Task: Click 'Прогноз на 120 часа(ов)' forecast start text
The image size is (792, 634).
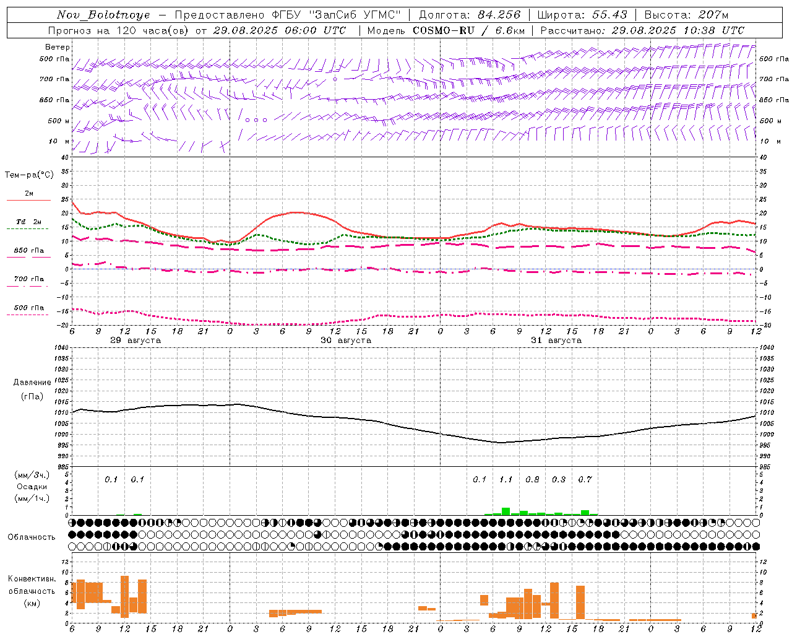Action: click(118, 30)
